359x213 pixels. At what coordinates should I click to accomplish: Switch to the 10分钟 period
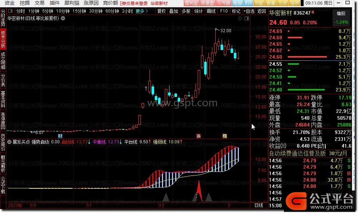(x=63, y=11)
